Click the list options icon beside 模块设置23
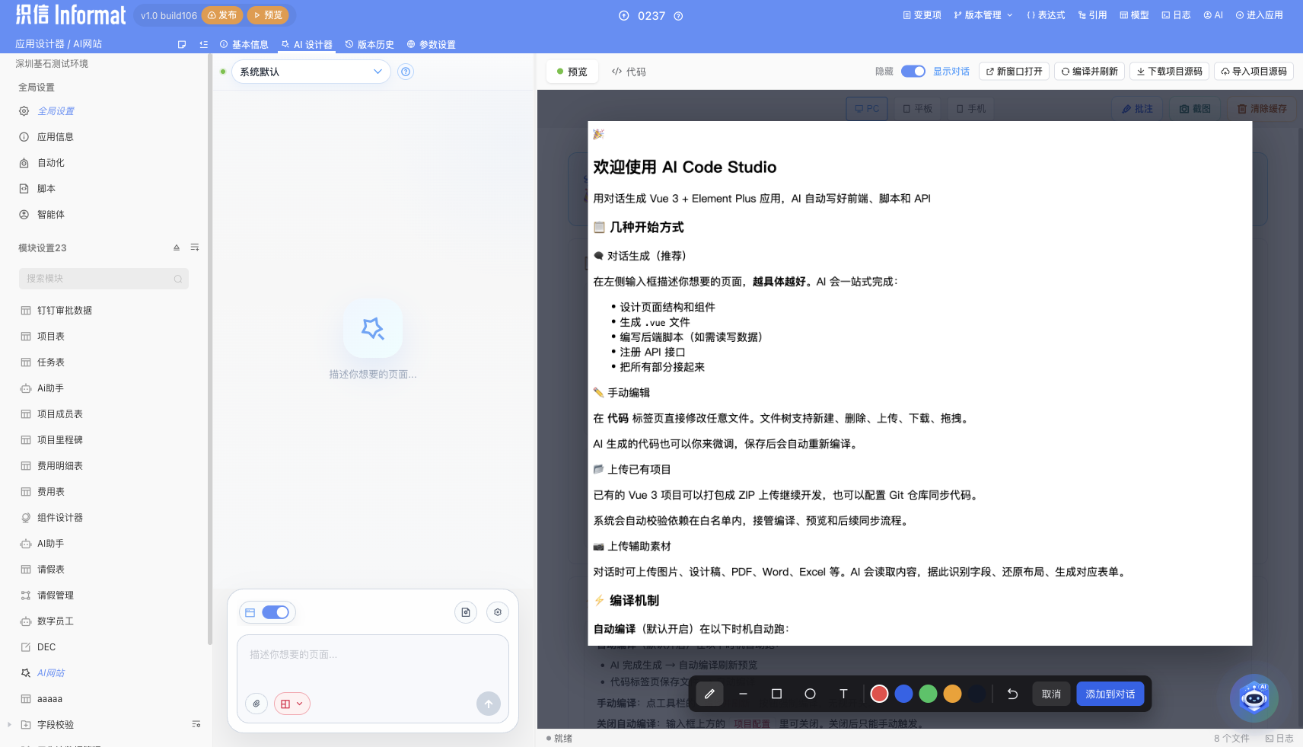This screenshot has height=747, width=1303. pyautogui.click(x=195, y=247)
